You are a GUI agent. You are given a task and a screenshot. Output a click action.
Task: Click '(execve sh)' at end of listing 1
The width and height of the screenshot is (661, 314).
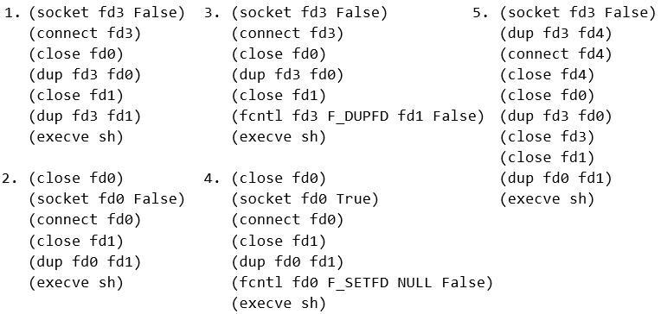pyautogui.click(x=76, y=137)
